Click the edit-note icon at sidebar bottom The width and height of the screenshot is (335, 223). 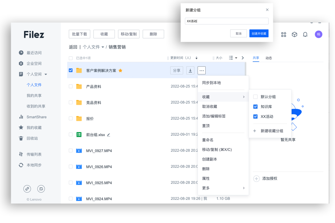(x=41, y=189)
